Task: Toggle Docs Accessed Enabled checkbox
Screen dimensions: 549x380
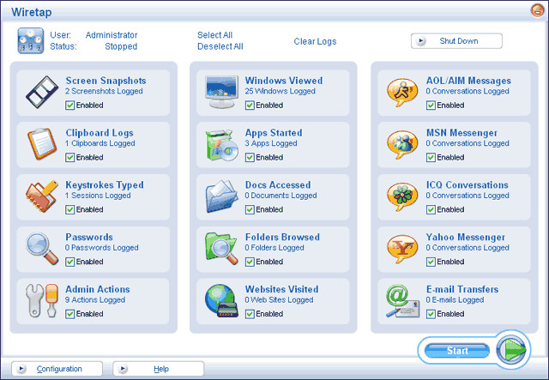Action: 250,209
